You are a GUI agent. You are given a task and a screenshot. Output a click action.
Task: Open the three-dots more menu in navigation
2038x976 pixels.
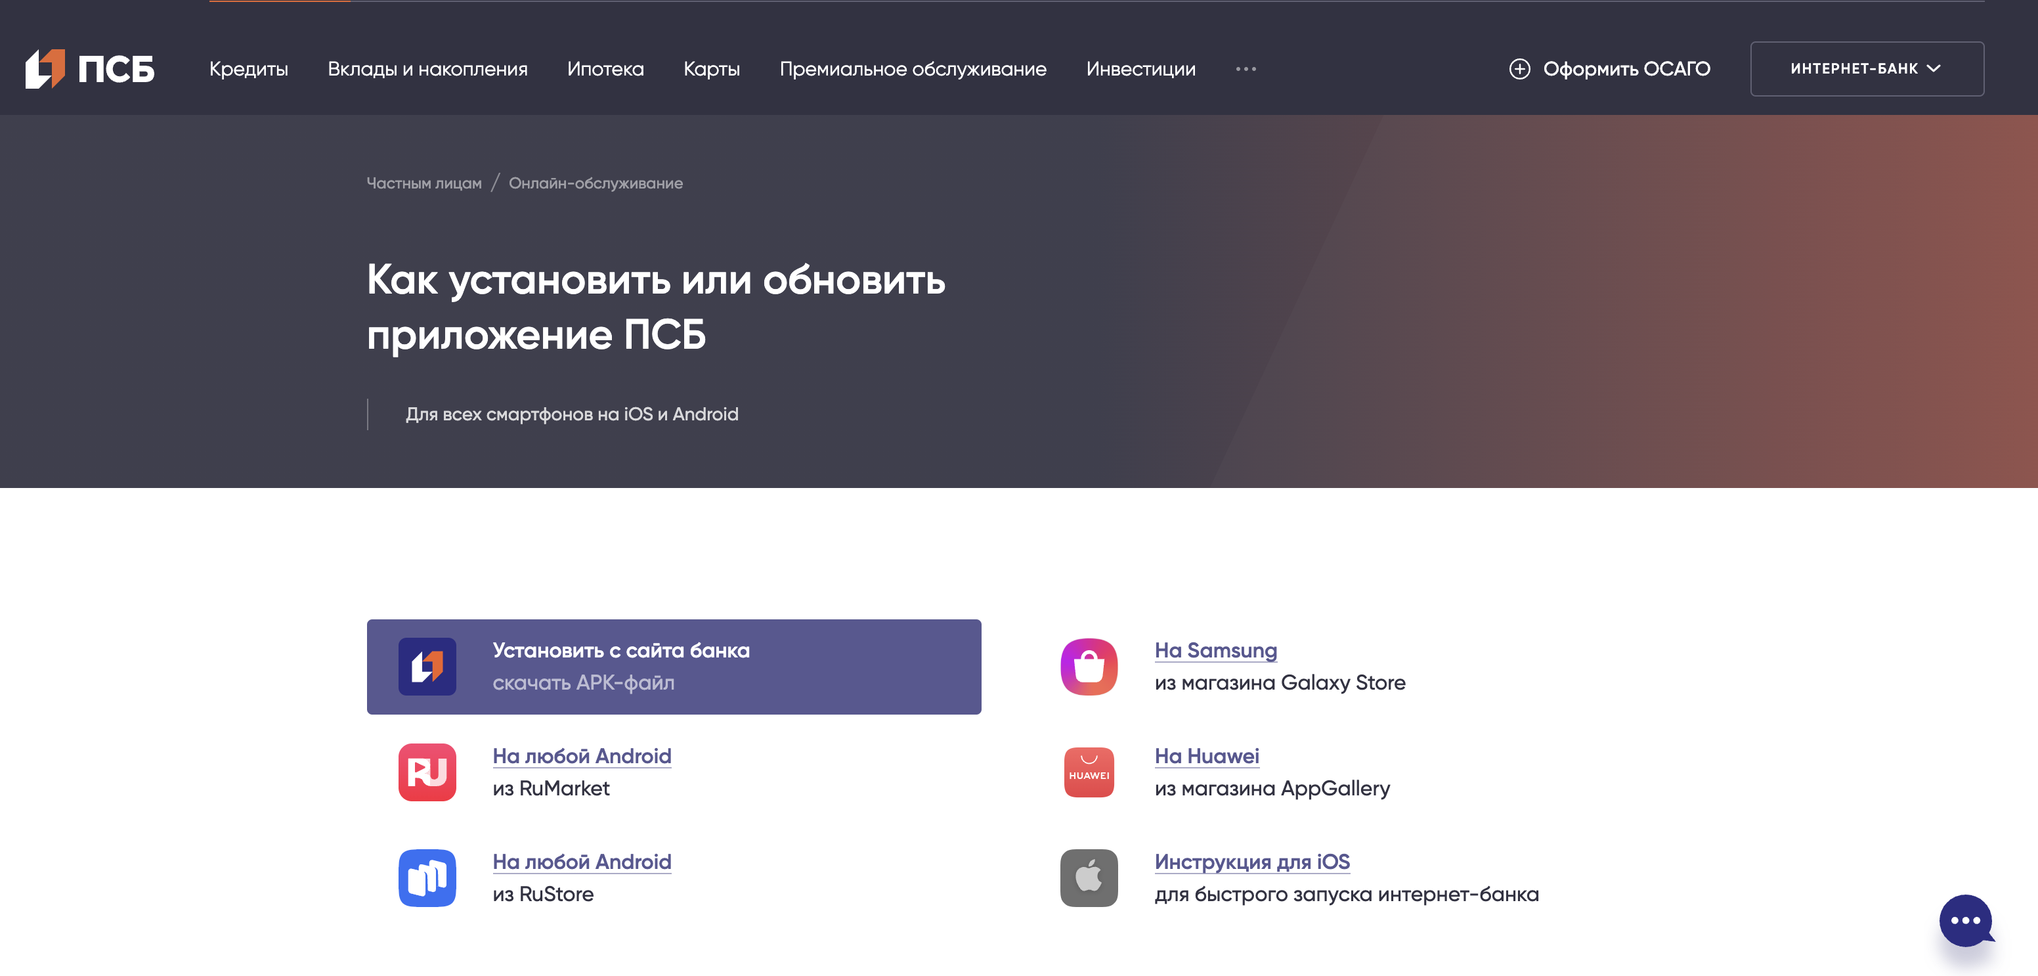pyautogui.click(x=1246, y=69)
